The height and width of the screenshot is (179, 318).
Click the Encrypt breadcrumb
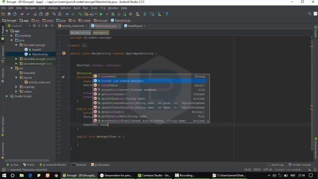[x=9, y=21]
